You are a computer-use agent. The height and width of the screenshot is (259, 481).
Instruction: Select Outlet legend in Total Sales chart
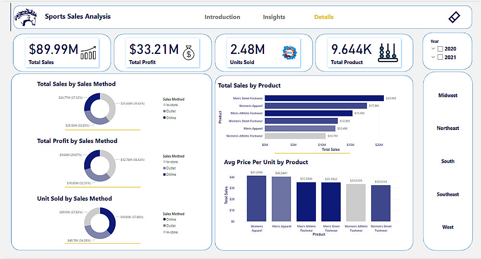170,111
